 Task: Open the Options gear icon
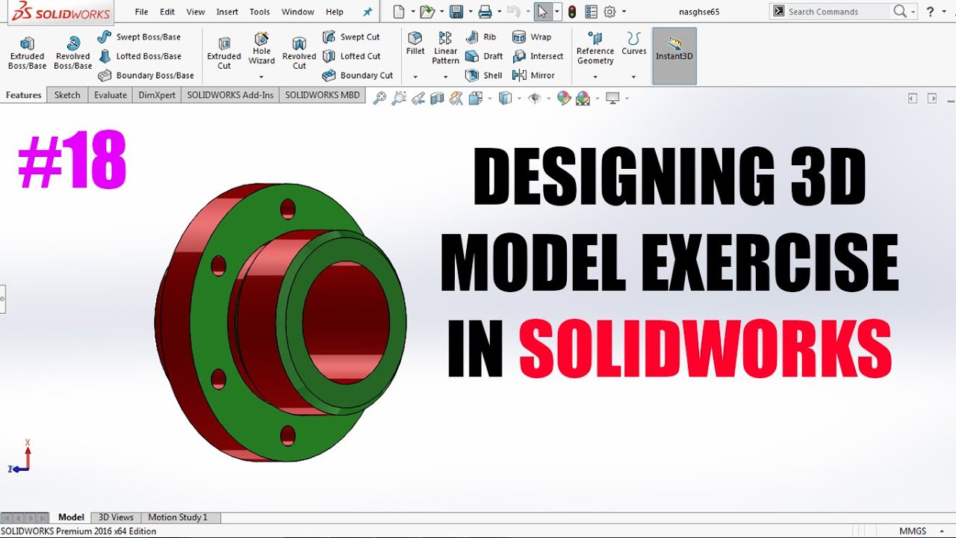click(x=610, y=11)
